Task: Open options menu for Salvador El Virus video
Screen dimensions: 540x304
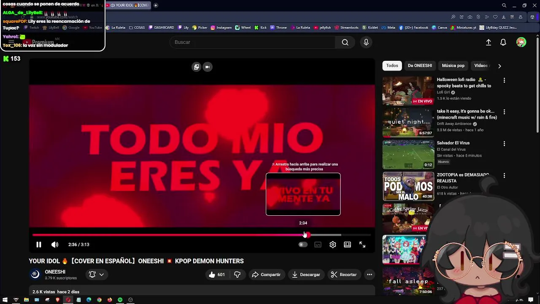Action: tap(504, 144)
